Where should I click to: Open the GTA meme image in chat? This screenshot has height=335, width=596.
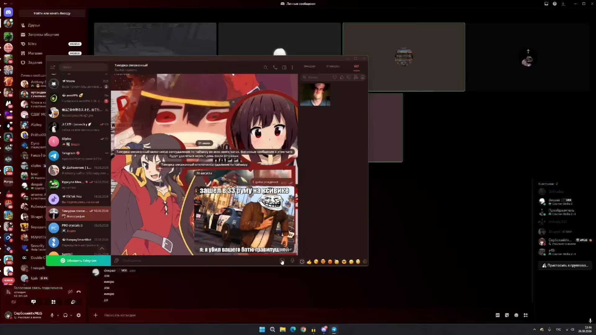[x=244, y=220]
